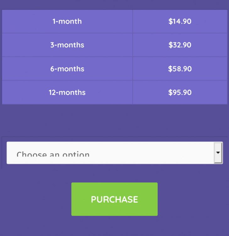Click the blank area below PURCHASE button

(x=114, y=227)
